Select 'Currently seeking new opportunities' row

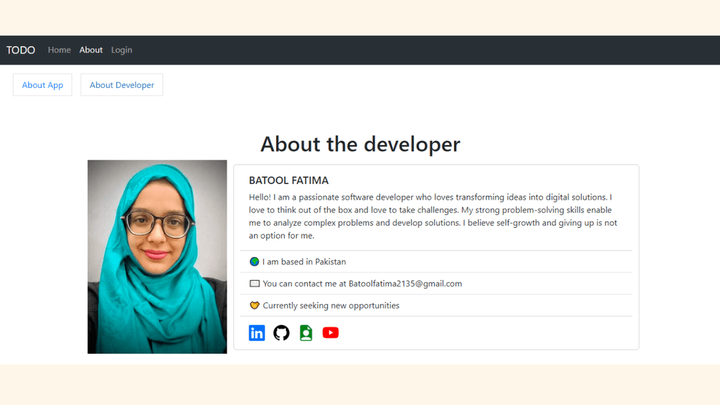[x=436, y=306]
